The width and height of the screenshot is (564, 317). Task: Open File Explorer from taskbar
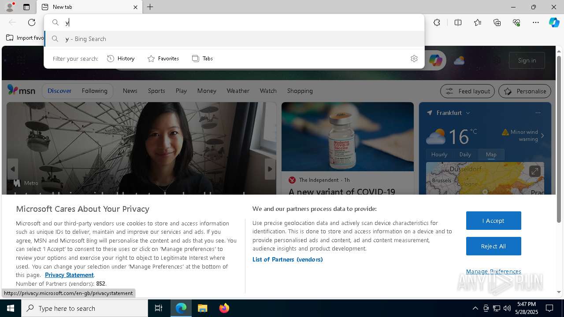click(x=202, y=308)
